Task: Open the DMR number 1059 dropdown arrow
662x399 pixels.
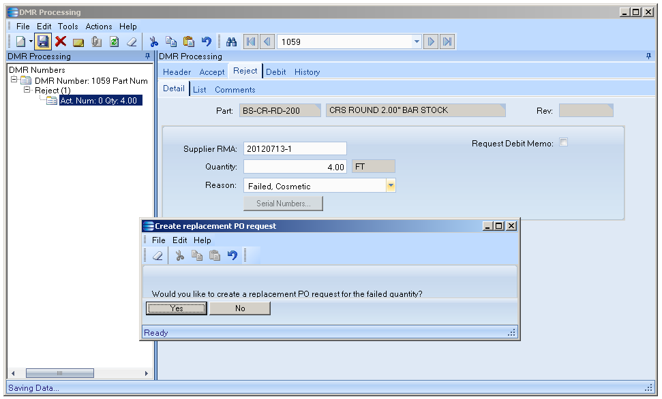Action: click(417, 42)
